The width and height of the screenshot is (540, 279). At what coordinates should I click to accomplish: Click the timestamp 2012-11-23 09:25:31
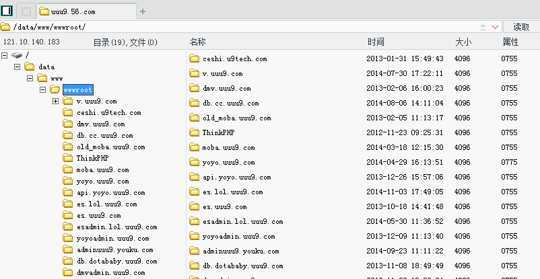(405, 132)
